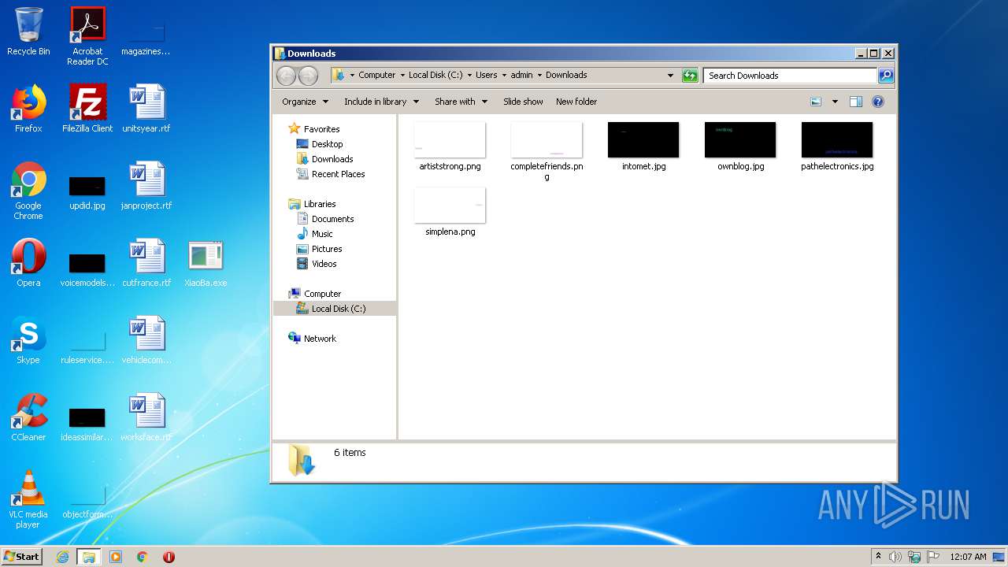The image size is (1008, 567).
Task: Select pathelectronics.jpg thumbnail
Action: [x=837, y=146]
